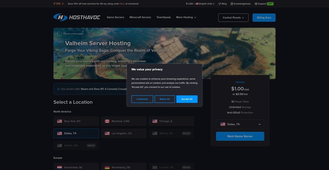
Task: Click the North America region label
Action: pyautogui.click(x=62, y=112)
